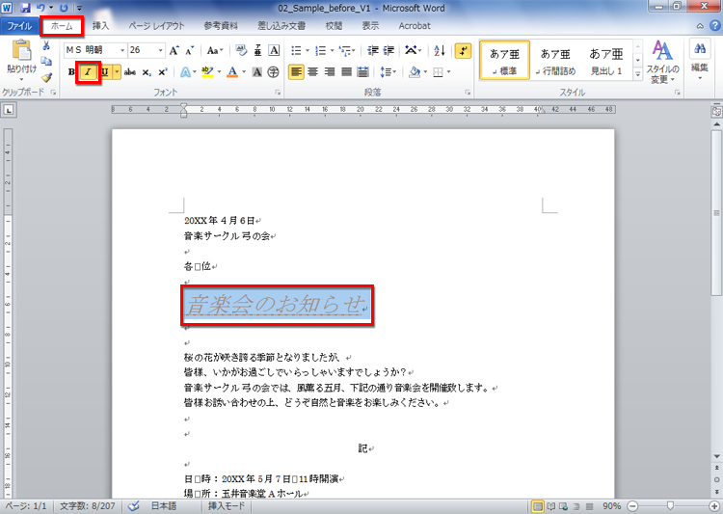The height and width of the screenshot is (514, 723).
Task: Open line spacing dropdown
Action: click(x=388, y=72)
